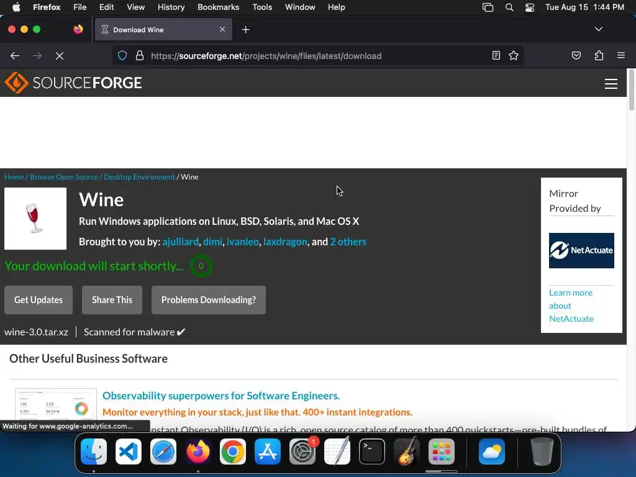Viewport: 636px width, 477px height.
Task: Save page to Pocket
Action: (576, 55)
